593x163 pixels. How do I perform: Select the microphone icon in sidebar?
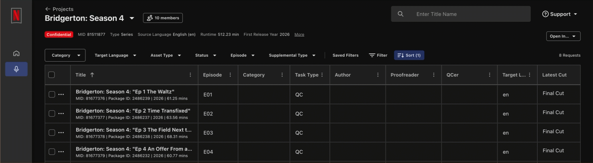16,69
